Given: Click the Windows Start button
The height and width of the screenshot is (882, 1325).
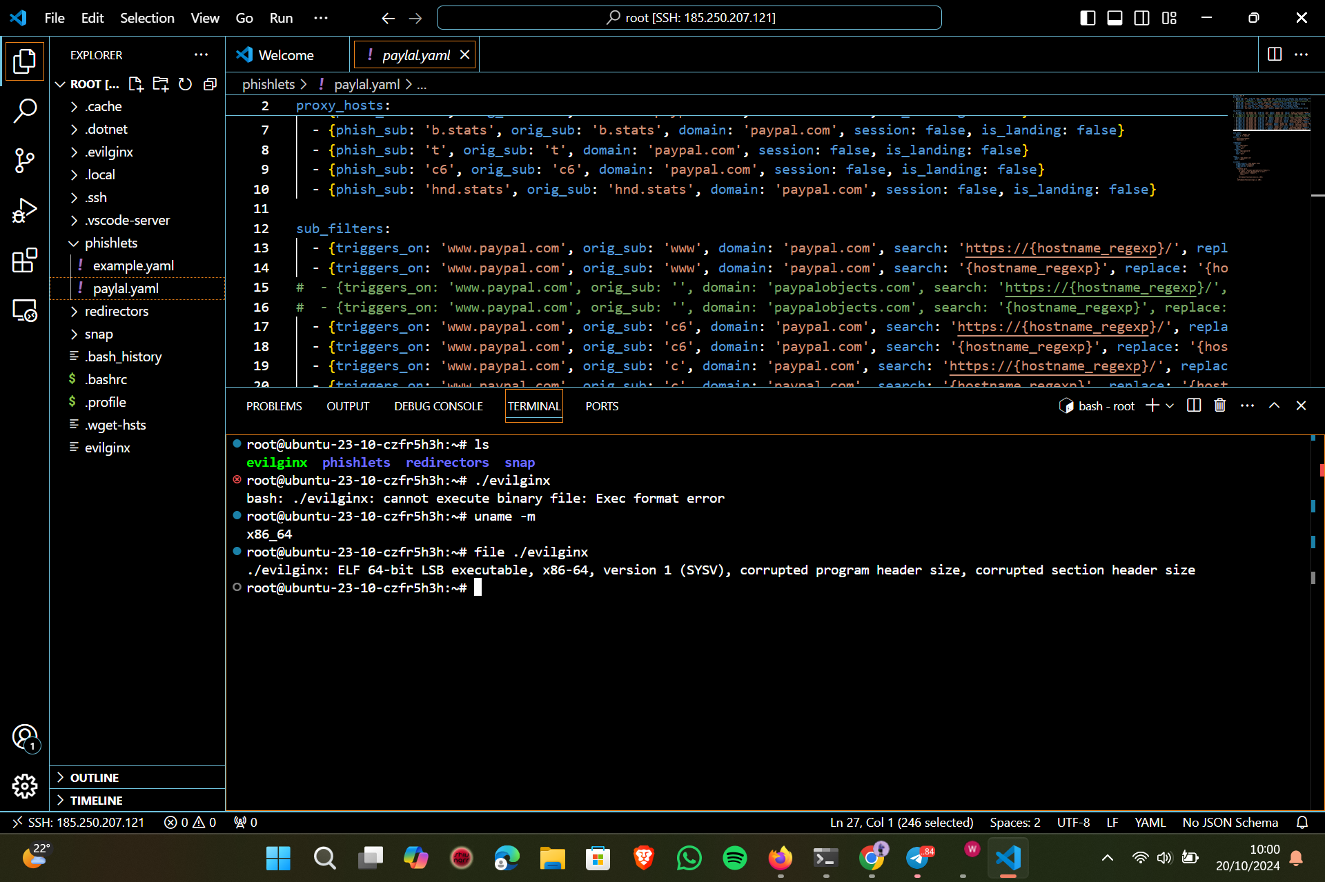Looking at the screenshot, I should pyautogui.click(x=278, y=858).
